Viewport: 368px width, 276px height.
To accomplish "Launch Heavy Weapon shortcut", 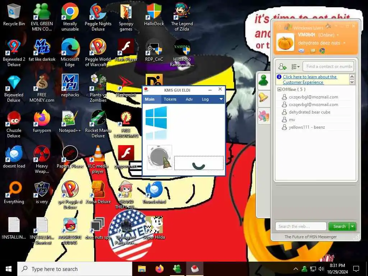I will coord(42,160).
